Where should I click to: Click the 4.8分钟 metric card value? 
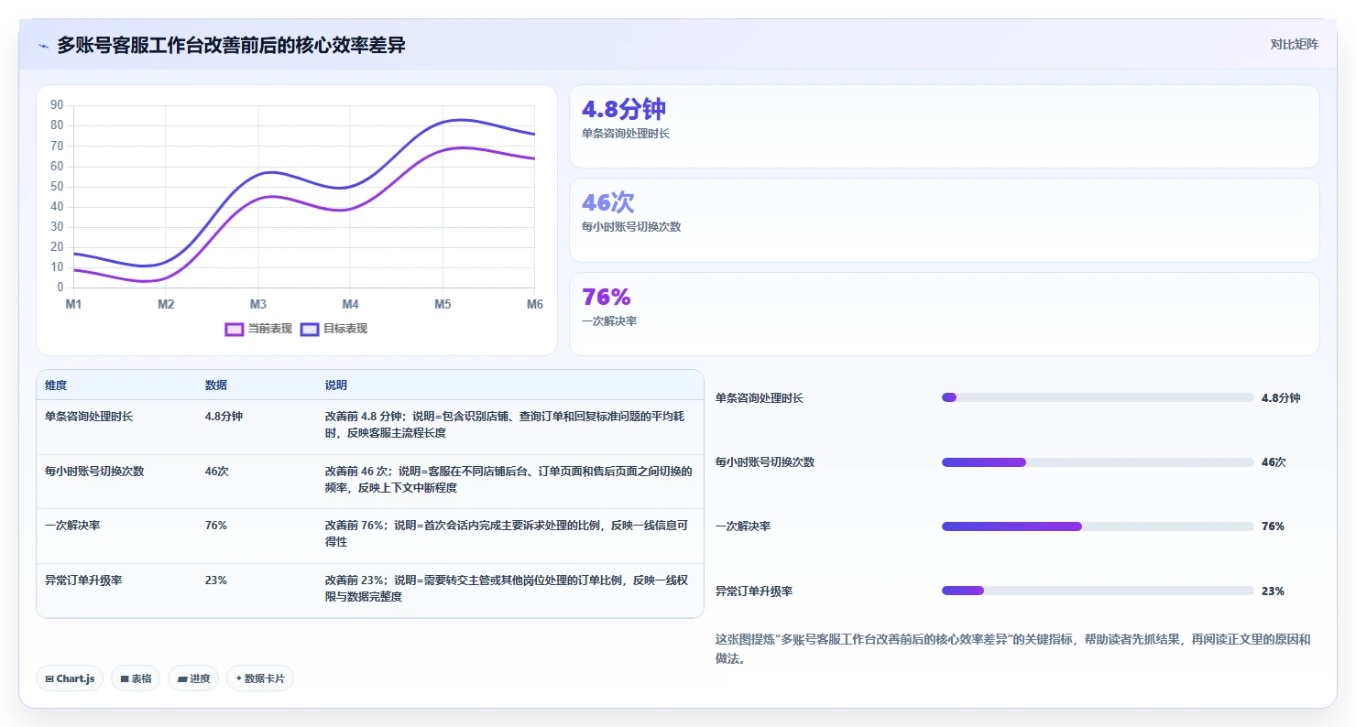623,109
